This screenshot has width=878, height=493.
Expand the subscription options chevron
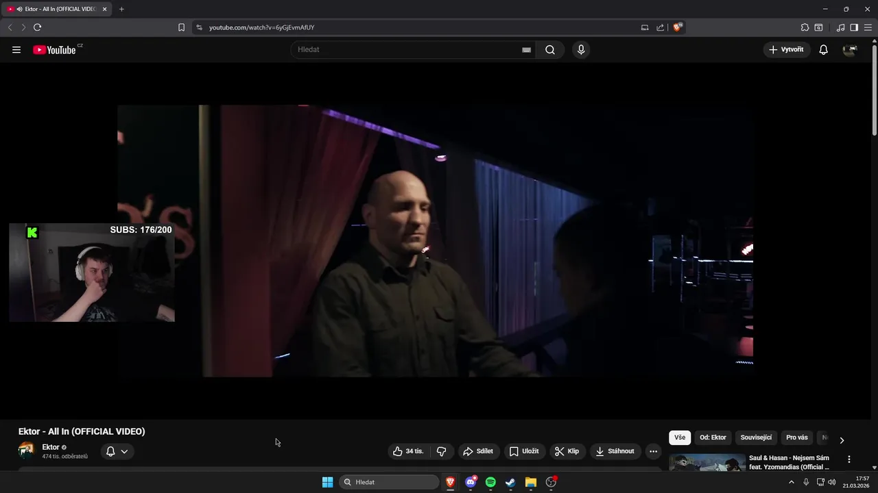pos(124,451)
